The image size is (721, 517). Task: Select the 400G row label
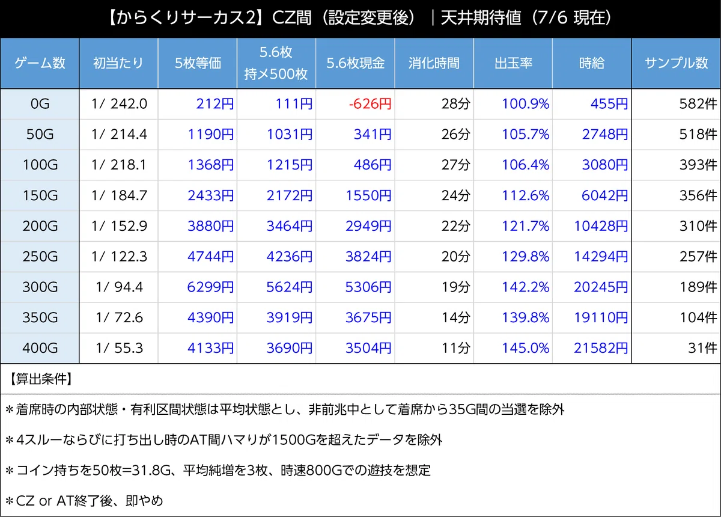pyautogui.click(x=40, y=348)
